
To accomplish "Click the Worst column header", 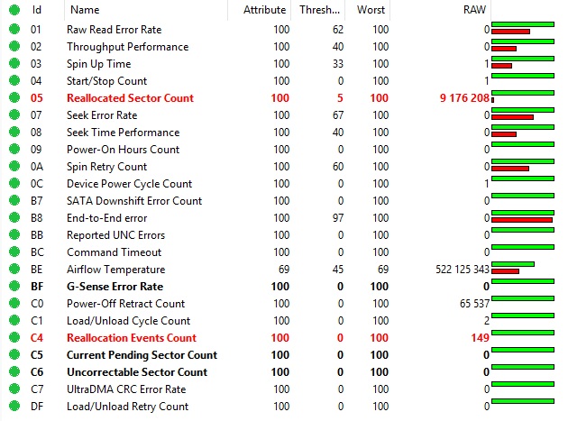I will pos(371,10).
